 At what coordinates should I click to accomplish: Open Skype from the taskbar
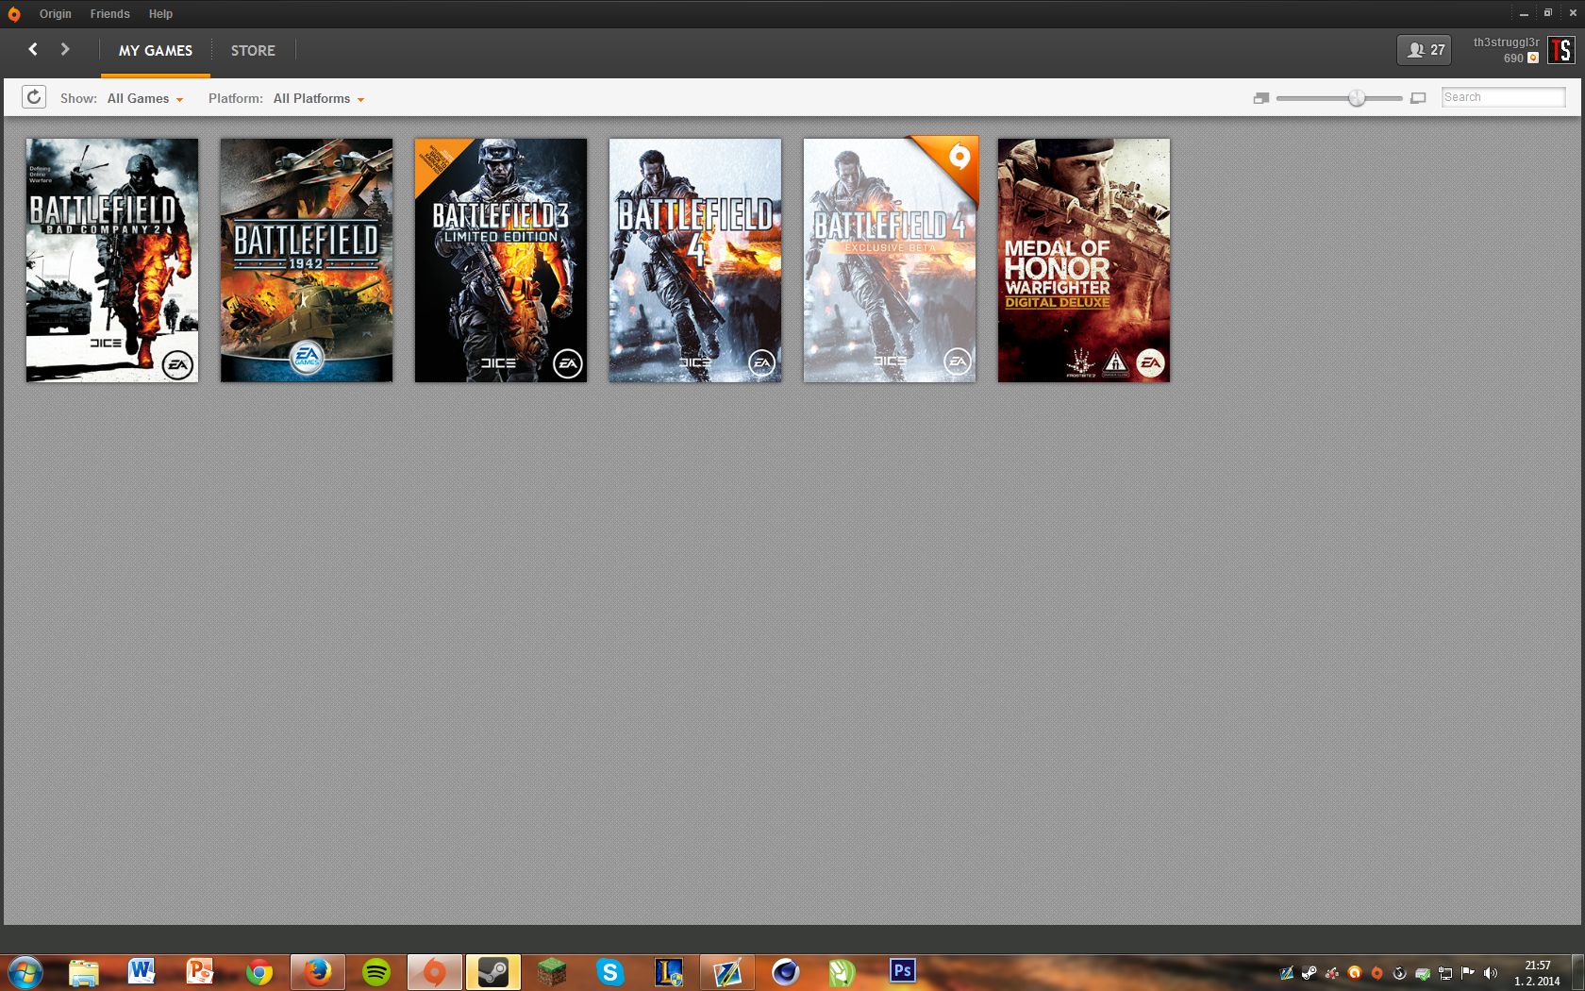tap(610, 972)
